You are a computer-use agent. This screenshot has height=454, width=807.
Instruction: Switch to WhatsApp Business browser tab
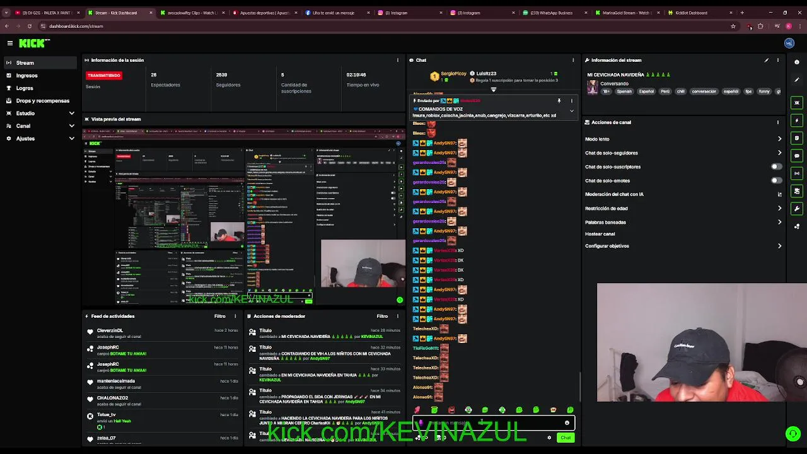click(555, 13)
